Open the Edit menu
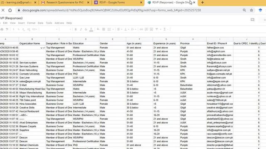This screenshot has width=266, height=149. coord(5,23)
